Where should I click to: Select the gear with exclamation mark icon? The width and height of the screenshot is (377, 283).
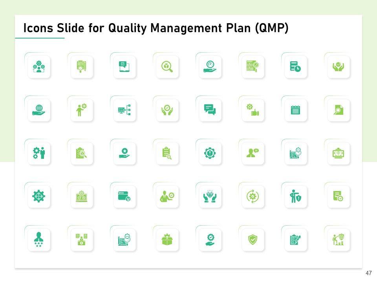coord(210,153)
